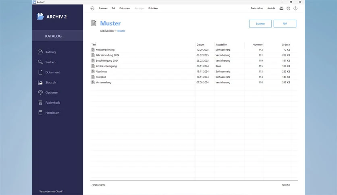Click the Scannen outlined button
Viewport: 337px width, 195px height.
tap(260, 24)
